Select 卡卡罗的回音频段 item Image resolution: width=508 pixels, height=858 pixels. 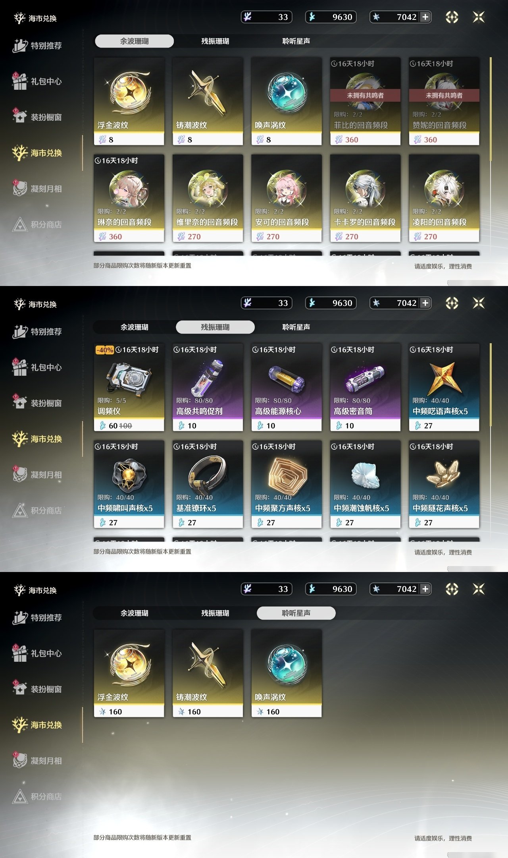[365, 198]
